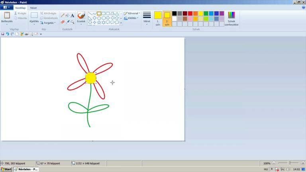
Task: Open the help question mark icon
Action: 303,8
